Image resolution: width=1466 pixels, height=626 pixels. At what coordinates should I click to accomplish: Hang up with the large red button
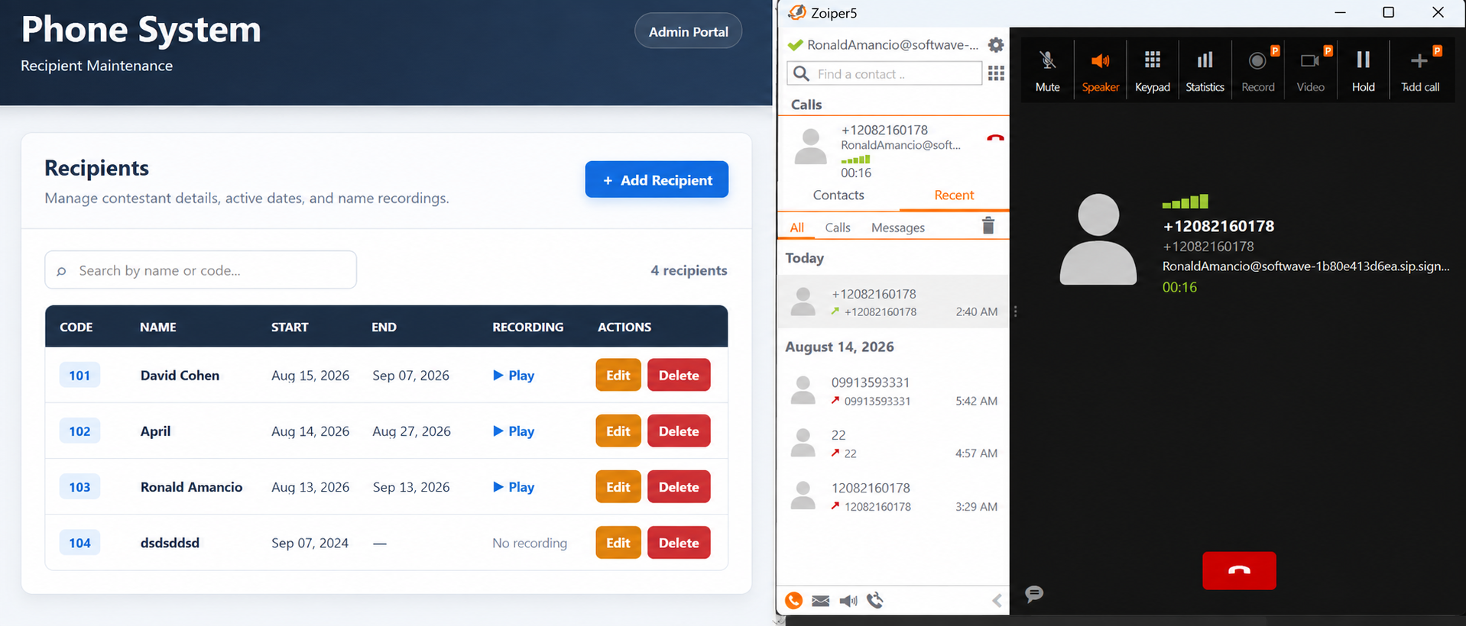(1239, 570)
